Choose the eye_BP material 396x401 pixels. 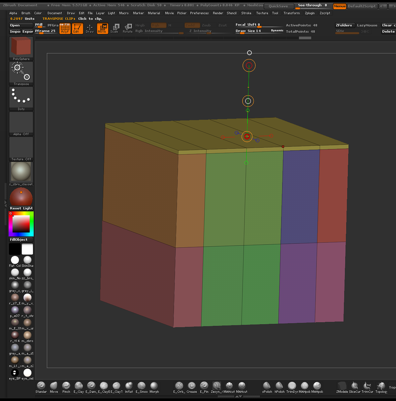coord(15,375)
